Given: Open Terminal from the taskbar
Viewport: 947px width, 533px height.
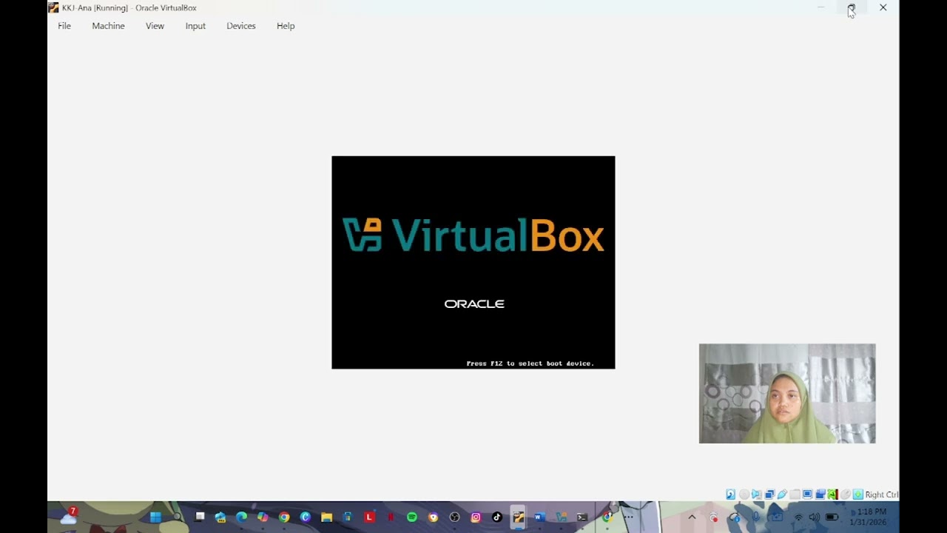Looking at the screenshot, I should pyautogui.click(x=582, y=517).
